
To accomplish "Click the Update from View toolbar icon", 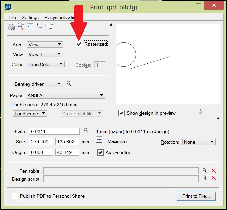I will coord(49,26).
